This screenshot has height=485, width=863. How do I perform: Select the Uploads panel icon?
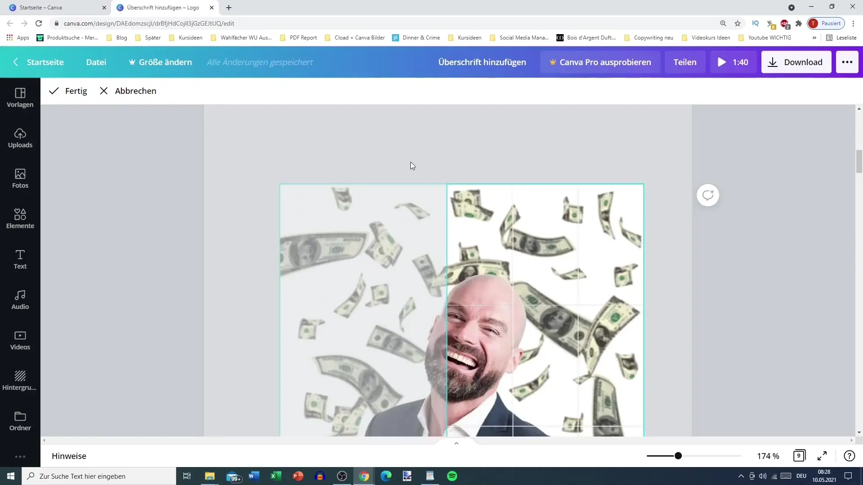pyautogui.click(x=20, y=138)
